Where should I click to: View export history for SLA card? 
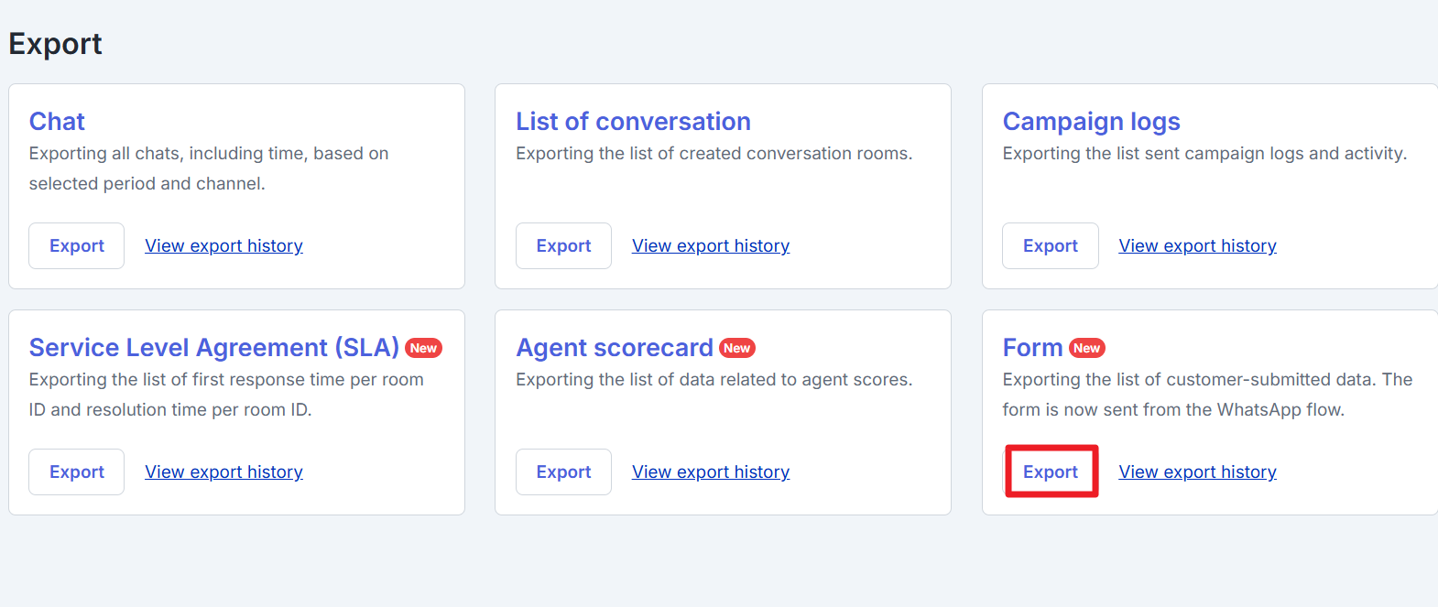(x=223, y=472)
